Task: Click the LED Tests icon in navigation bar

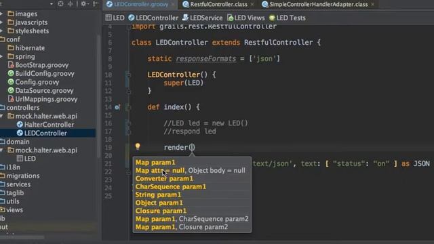Action: (272, 18)
